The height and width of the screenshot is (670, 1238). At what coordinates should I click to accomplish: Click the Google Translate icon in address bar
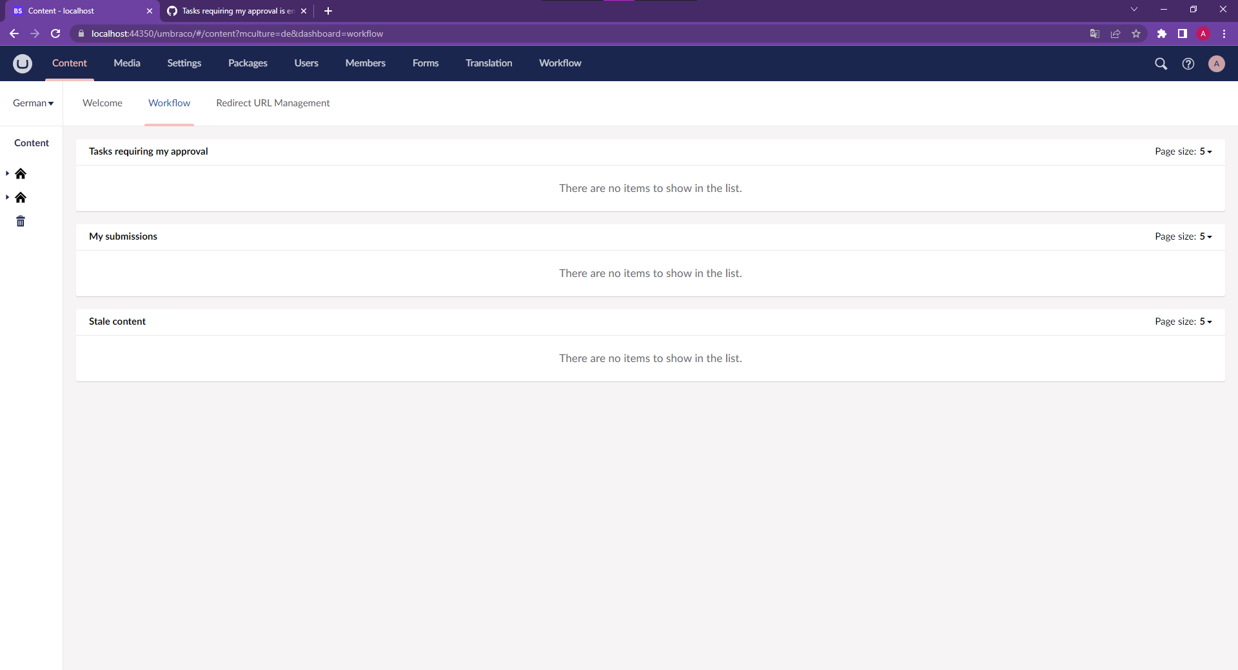(x=1094, y=33)
